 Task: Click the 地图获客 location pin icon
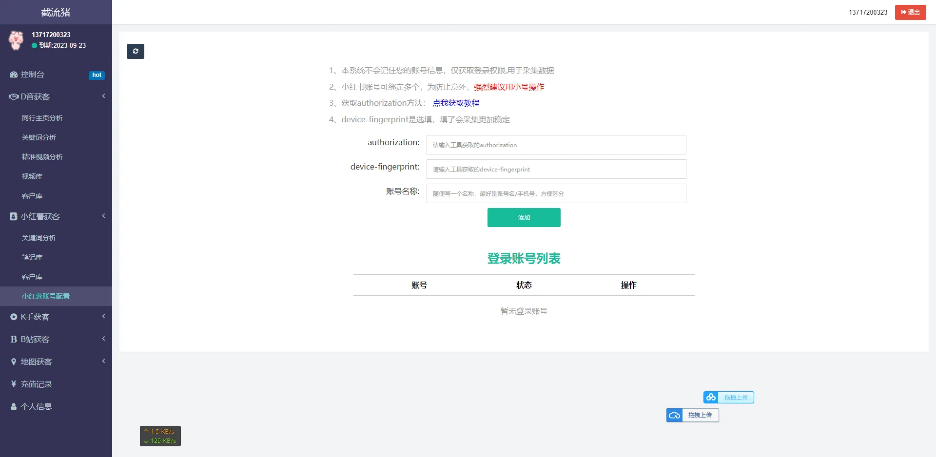13,361
